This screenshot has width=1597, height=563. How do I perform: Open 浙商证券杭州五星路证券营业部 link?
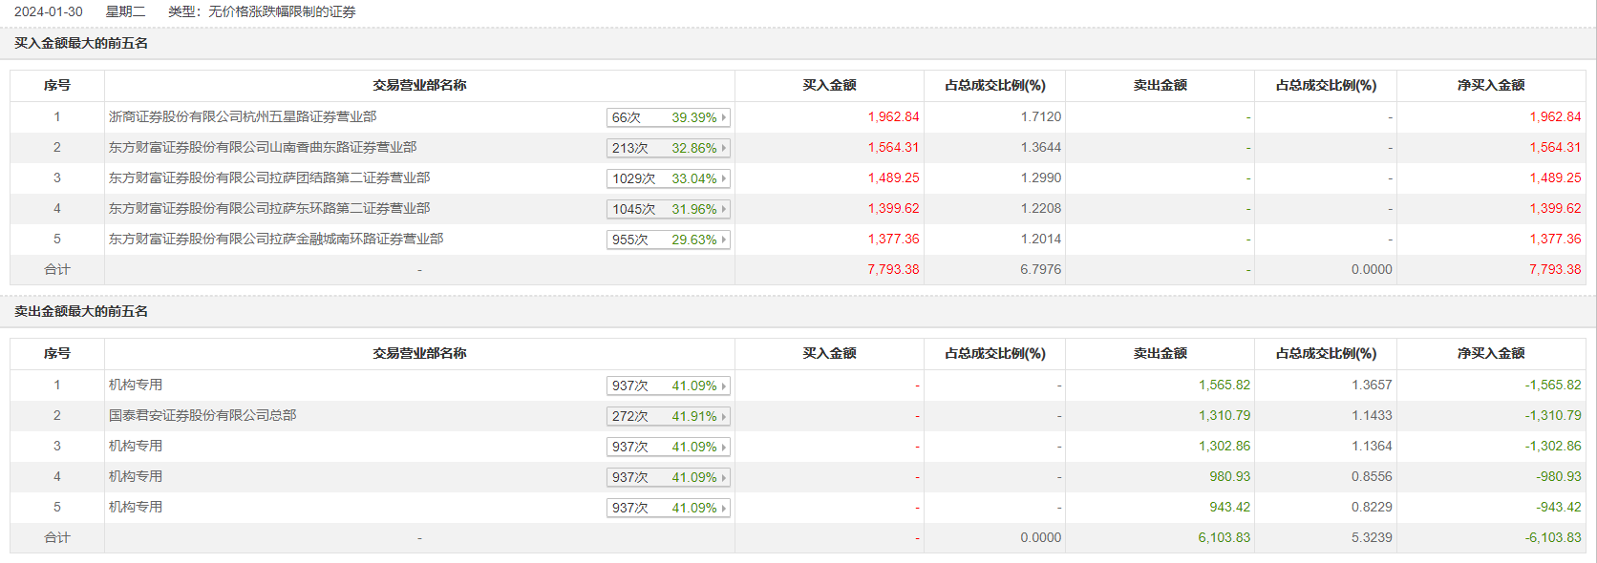(x=243, y=116)
